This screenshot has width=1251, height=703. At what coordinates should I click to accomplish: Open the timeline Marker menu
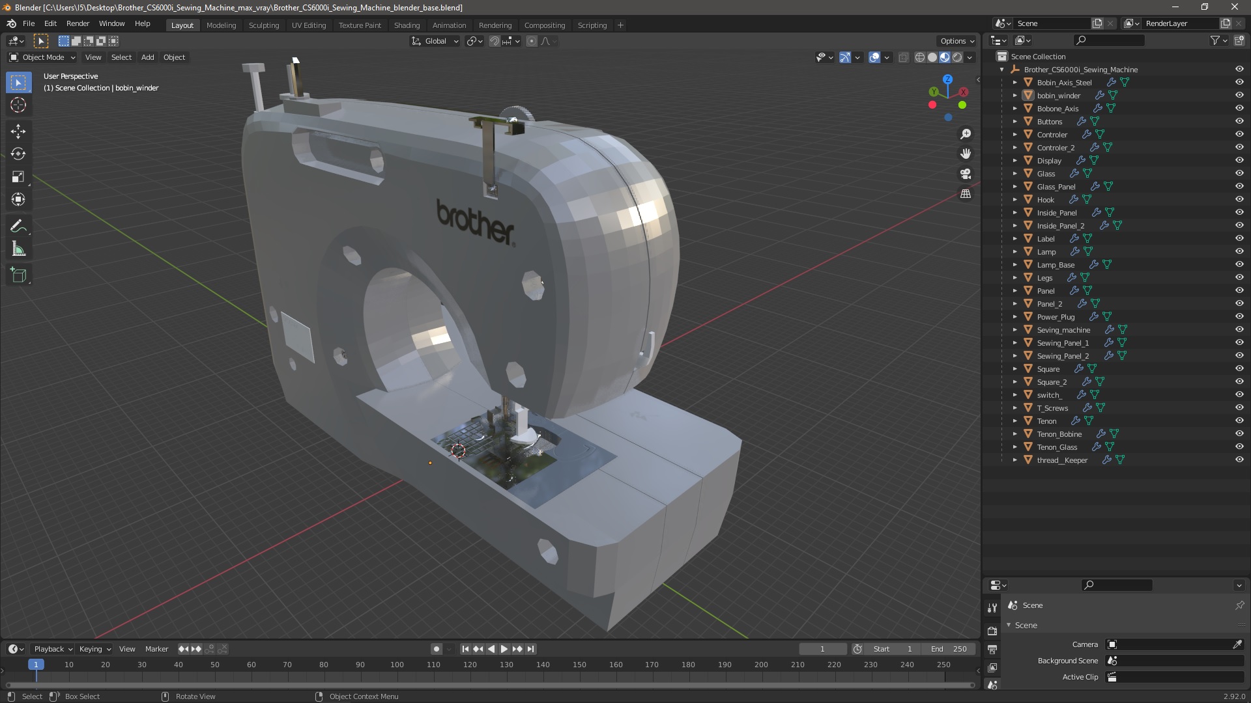point(156,649)
